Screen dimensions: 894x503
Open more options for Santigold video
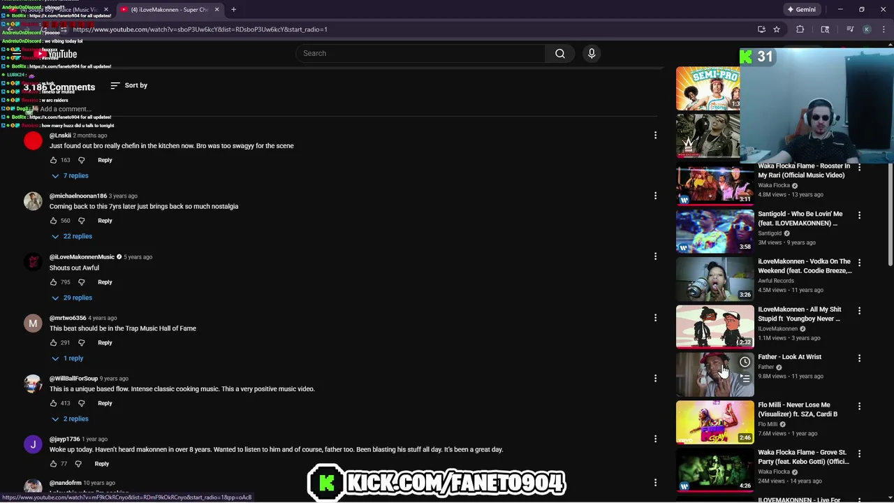[x=859, y=215]
